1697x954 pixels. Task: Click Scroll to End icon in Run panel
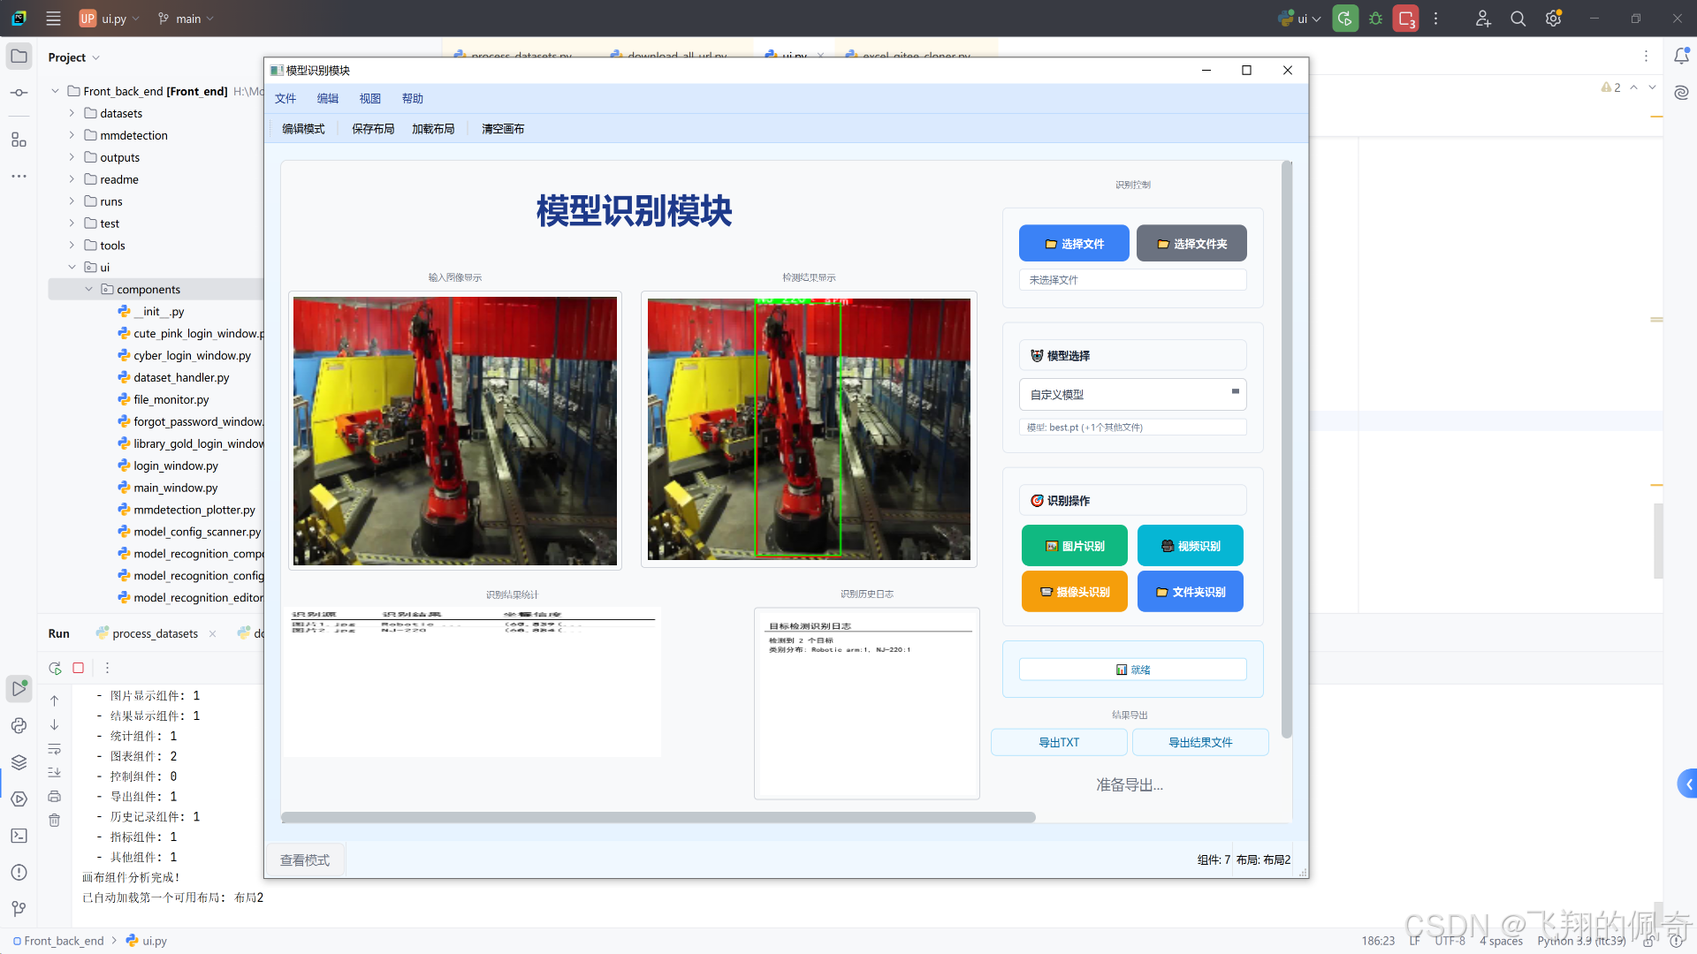tap(54, 772)
